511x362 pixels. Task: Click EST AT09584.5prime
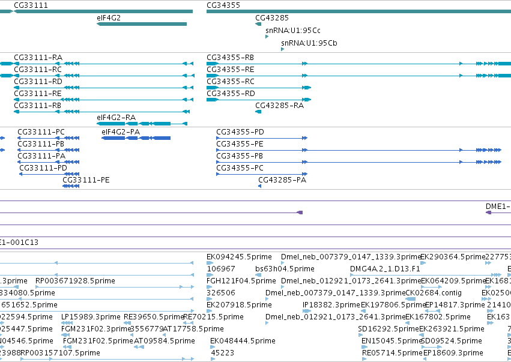click(x=165, y=341)
